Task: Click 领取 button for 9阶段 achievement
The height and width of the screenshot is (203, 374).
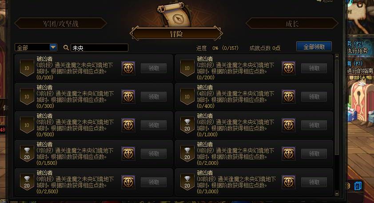Action: pos(154,182)
